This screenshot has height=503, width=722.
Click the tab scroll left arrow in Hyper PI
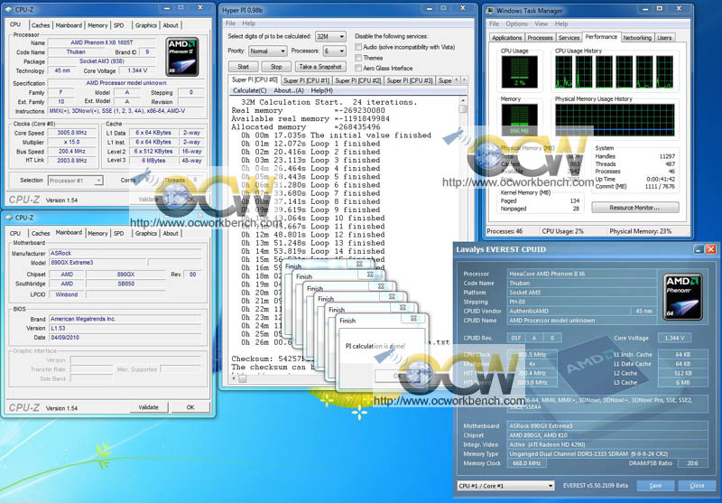[x=457, y=79]
